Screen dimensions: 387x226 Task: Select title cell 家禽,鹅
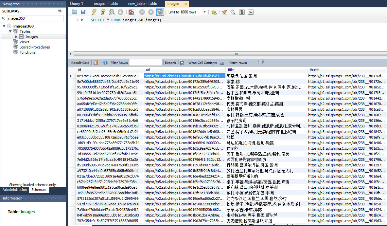tap(266, 82)
